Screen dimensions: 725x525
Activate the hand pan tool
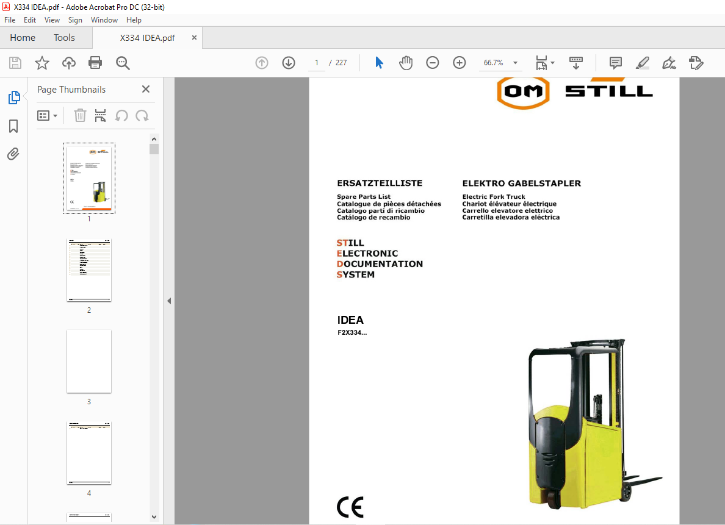pos(405,63)
